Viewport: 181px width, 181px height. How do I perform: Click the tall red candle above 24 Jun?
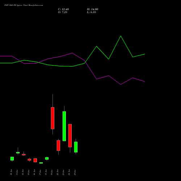pos(70,135)
